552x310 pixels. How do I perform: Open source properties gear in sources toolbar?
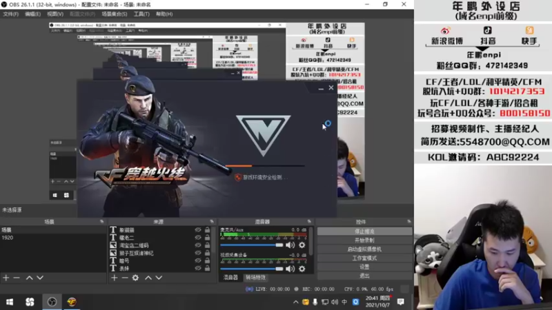click(x=135, y=278)
